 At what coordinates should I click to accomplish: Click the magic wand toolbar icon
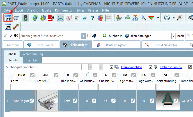pyautogui.click(x=143, y=18)
